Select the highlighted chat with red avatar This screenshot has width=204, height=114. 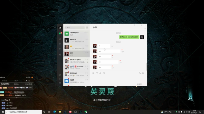tap(76, 54)
